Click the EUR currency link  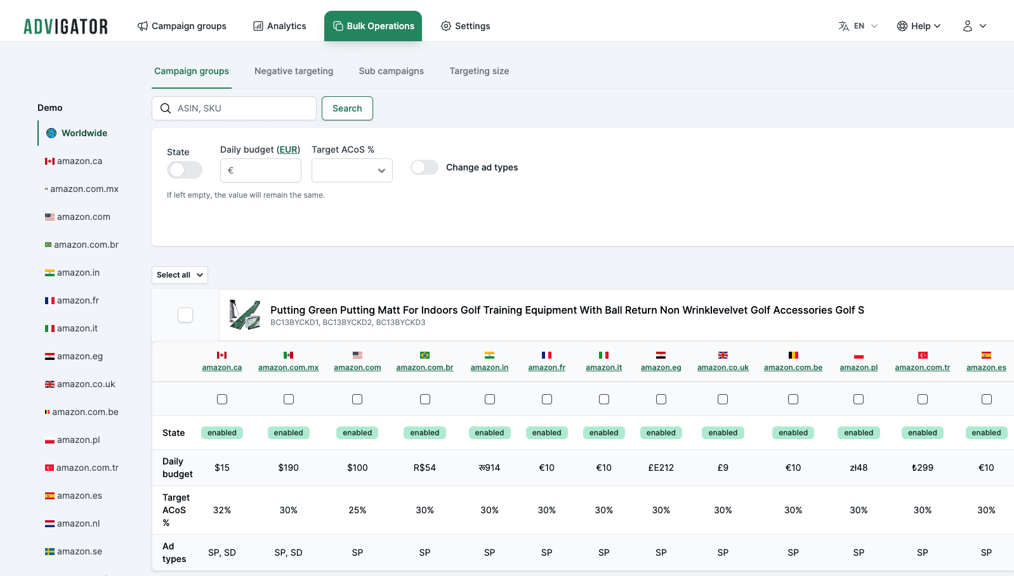(x=289, y=150)
